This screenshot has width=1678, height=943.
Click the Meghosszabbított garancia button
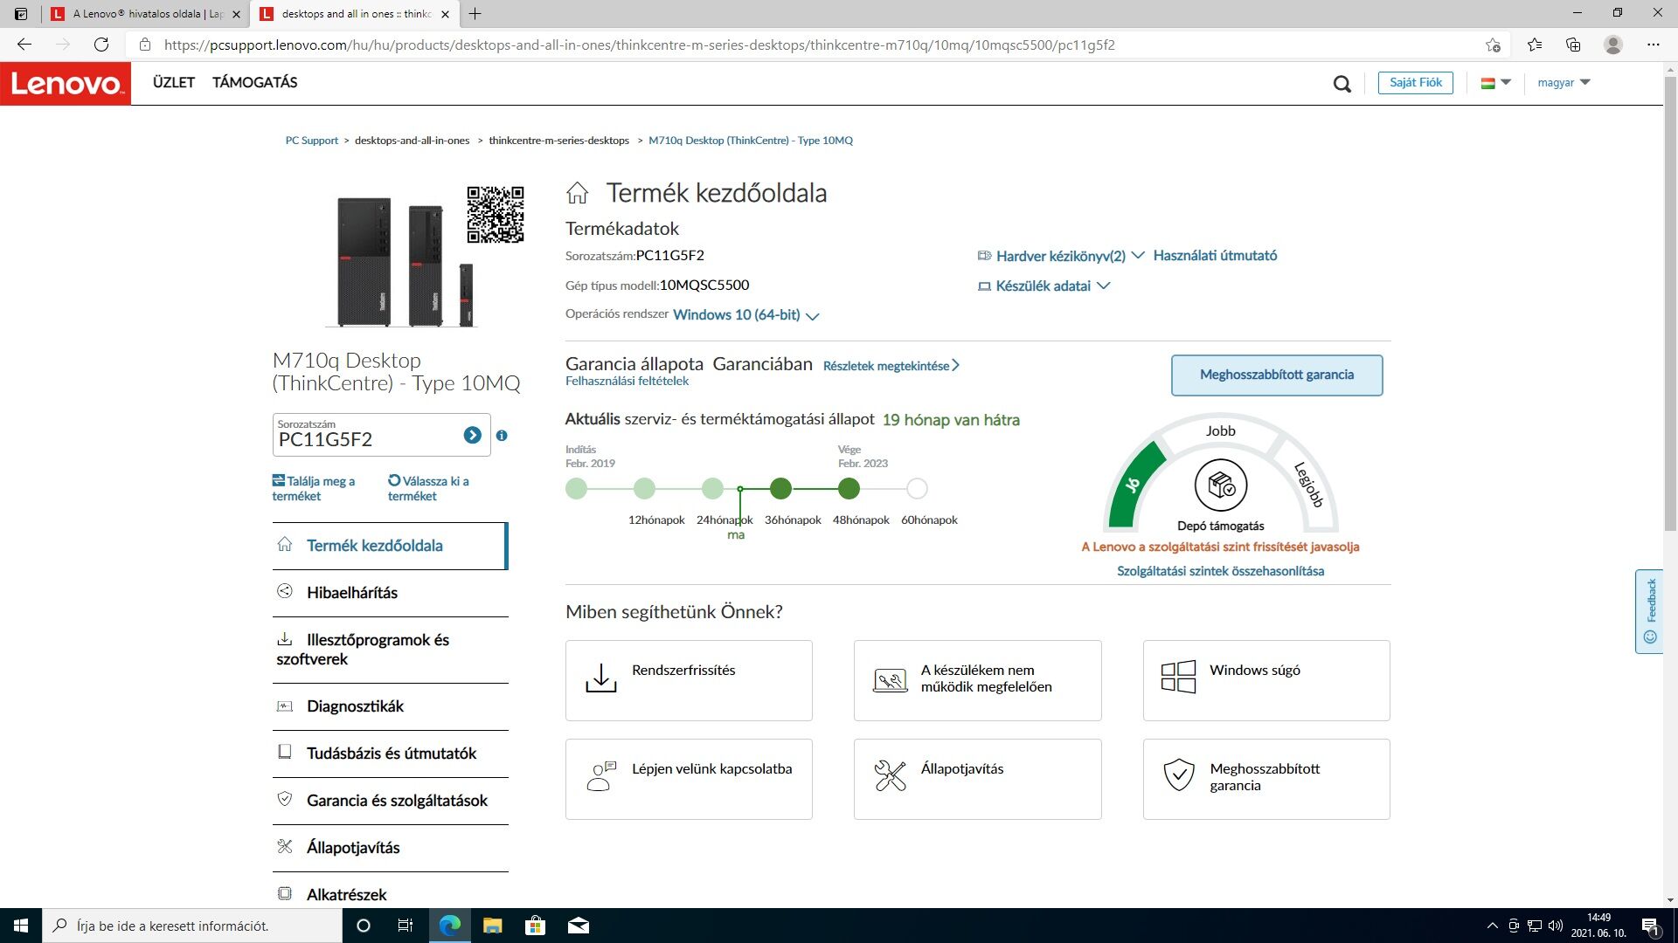pos(1276,375)
